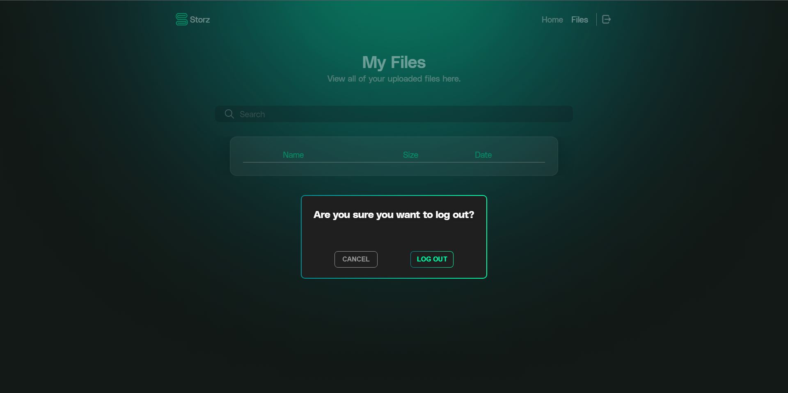Viewport: 788px width, 393px height.
Task: Confirm with the LOG OUT button
Action: pyautogui.click(x=432, y=259)
